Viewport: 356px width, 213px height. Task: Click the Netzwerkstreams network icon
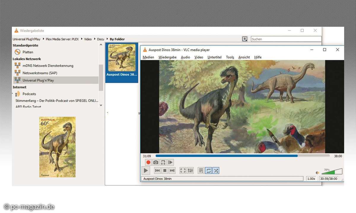point(18,73)
